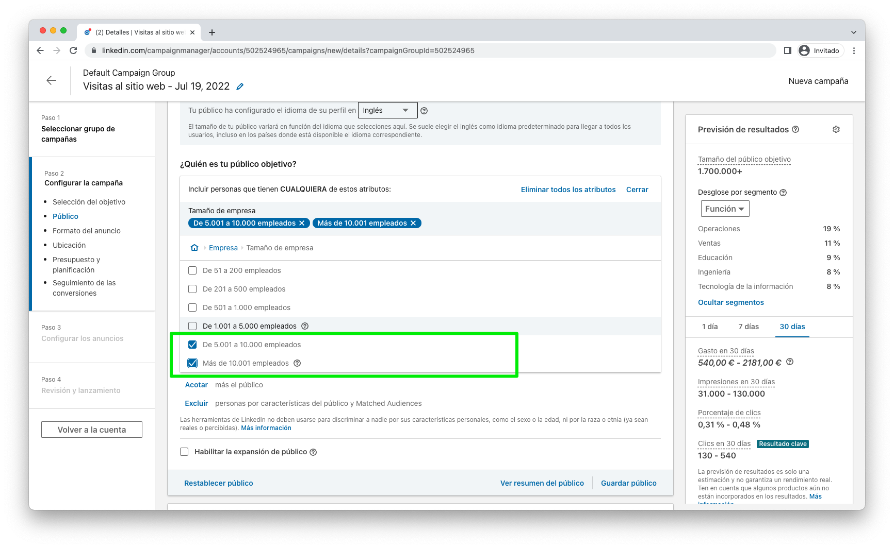
Task: Click help icon beside Más de 10.001 empleados
Action: pyautogui.click(x=297, y=363)
